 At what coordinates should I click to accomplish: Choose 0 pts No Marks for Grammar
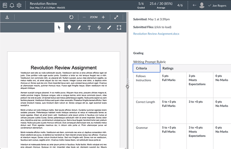click(222, 136)
